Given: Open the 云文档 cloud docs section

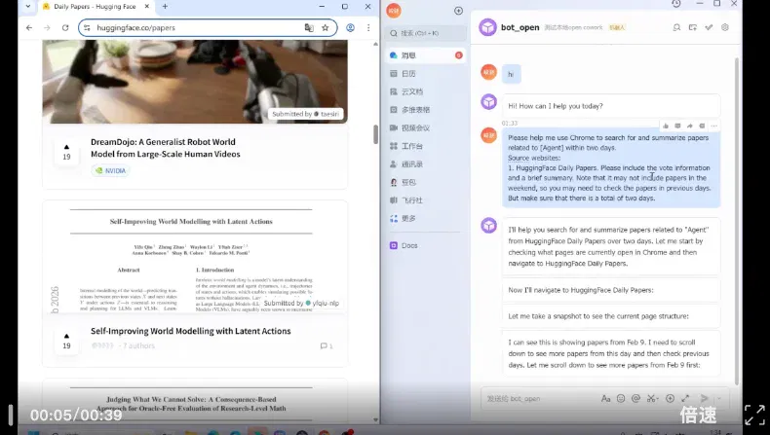Looking at the screenshot, I should [425, 91].
